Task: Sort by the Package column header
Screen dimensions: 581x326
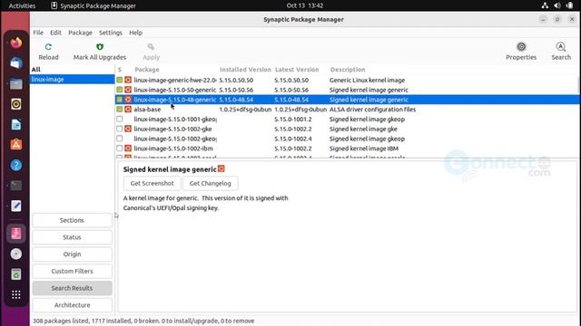Action: (147, 70)
